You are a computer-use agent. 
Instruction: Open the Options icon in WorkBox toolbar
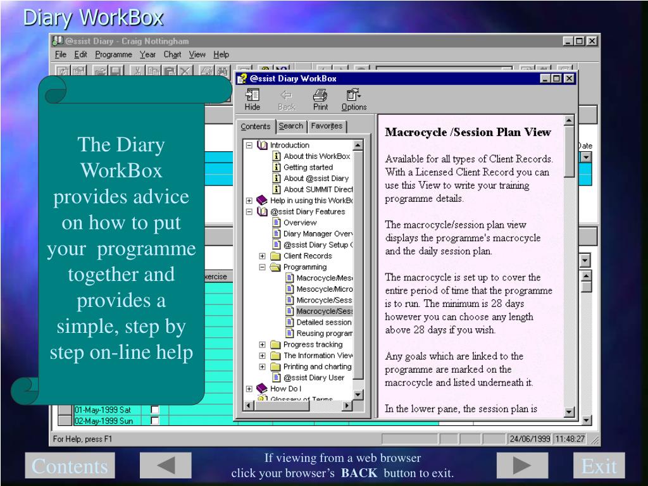(x=353, y=95)
